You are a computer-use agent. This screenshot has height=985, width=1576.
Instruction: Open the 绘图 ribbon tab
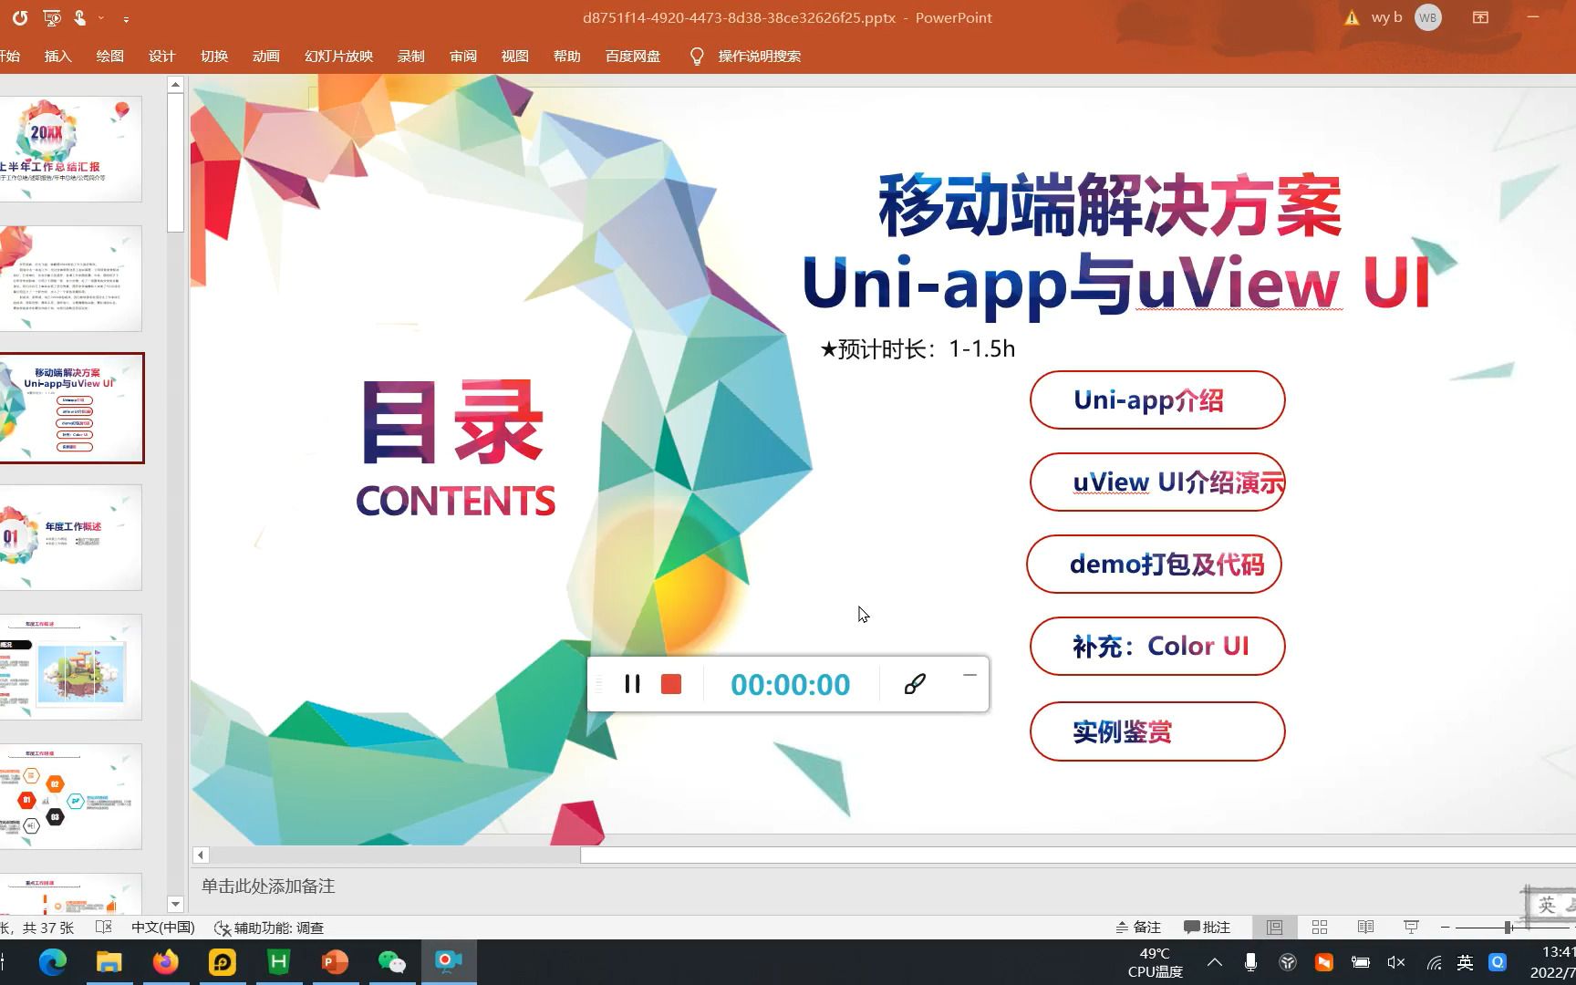click(x=109, y=57)
